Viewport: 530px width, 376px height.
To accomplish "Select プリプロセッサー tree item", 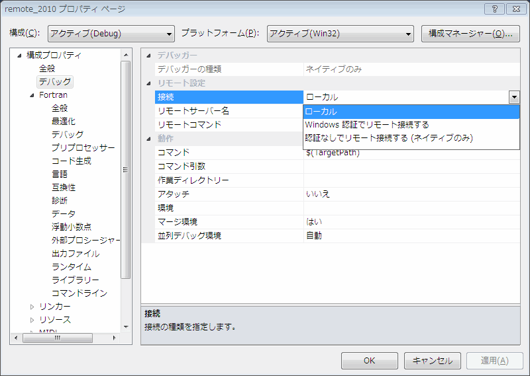I will [x=83, y=148].
